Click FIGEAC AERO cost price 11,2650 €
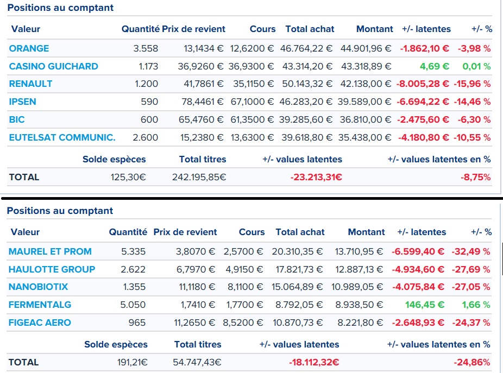Viewport: 503px width, 373px height. click(x=194, y=323)
